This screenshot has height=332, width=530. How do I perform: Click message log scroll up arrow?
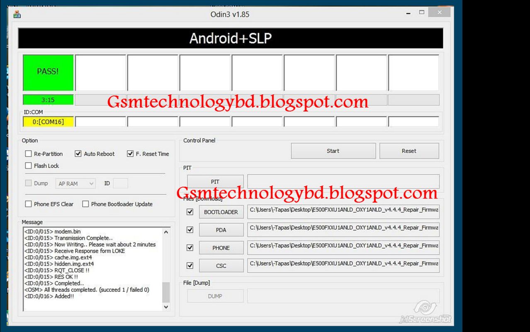(x=166, y=232)
